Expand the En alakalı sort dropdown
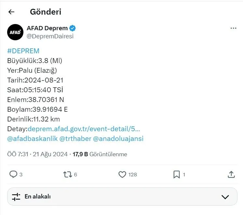The height and width of the screenshot is (215, 243). tap(122, 196)
